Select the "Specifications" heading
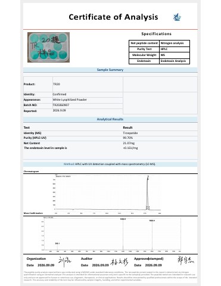The width and height of the screenshot is (221, 286). 156,34
